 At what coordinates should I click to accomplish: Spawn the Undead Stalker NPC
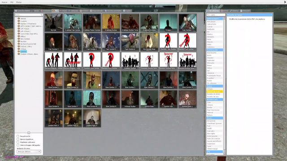[130, 99]
